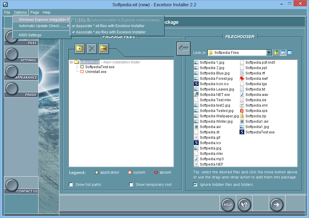The width and height of the screenshot is (309, 218).
Task: Choose NSIS Settings from Options menu
Action: click(x=41, y=35)
